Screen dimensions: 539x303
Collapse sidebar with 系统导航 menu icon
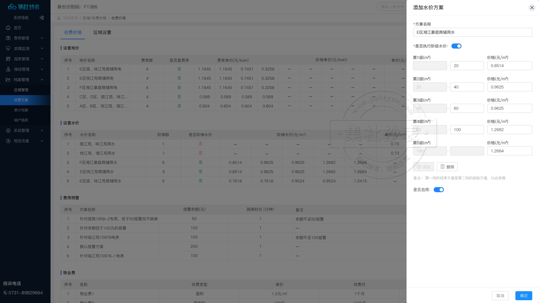(x=42, y=18)
